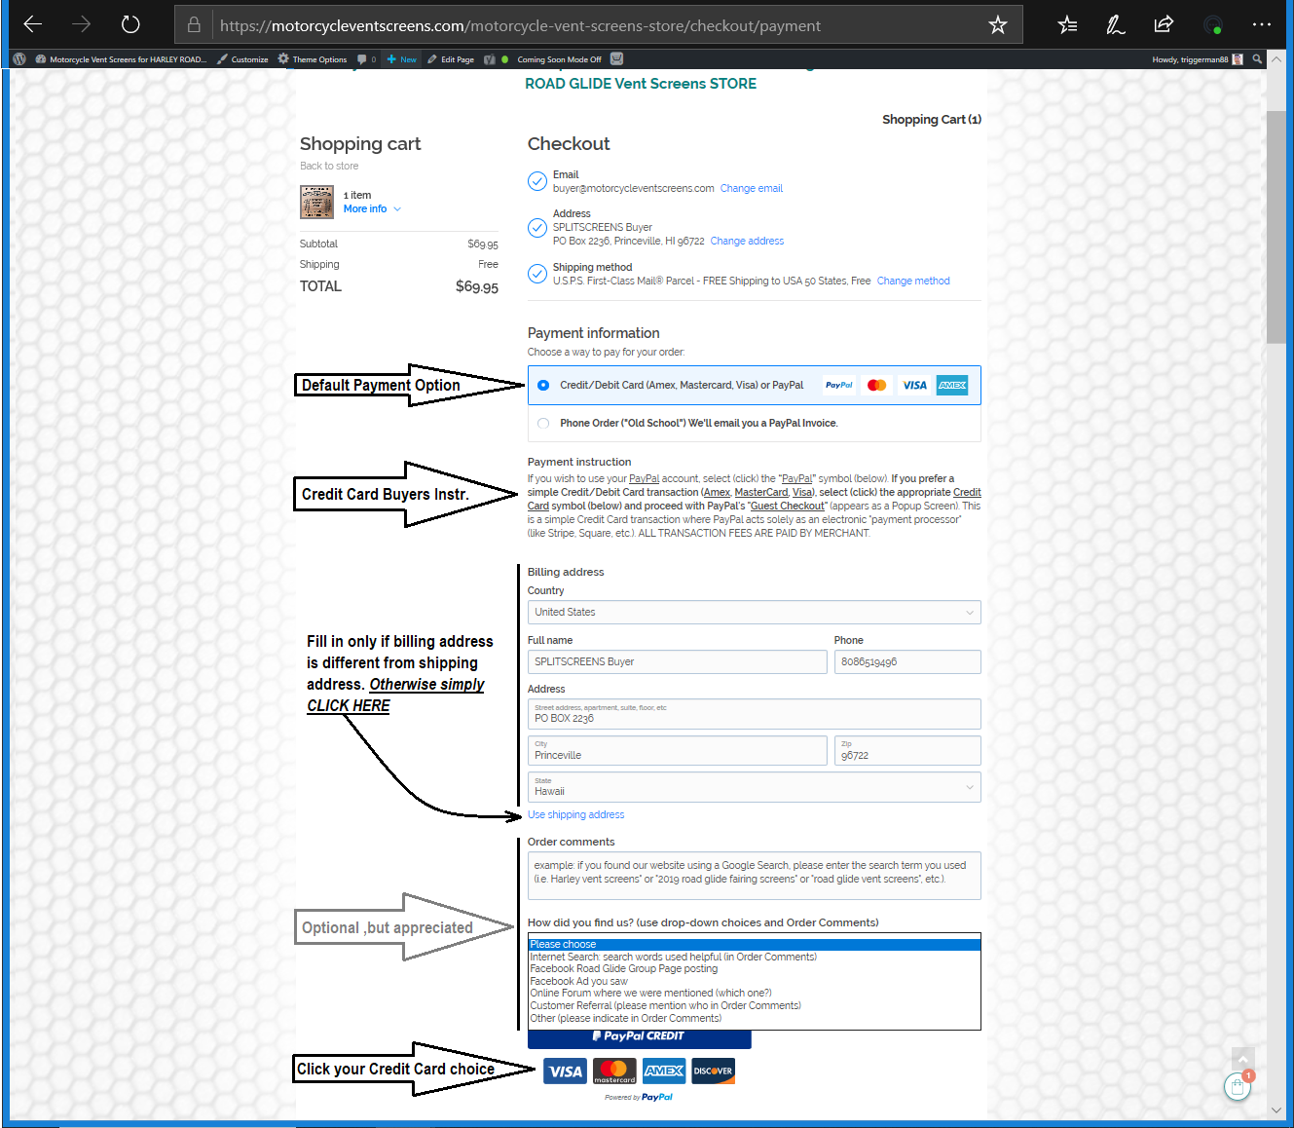1294x1128 pixels.
Task: Add page to favorites with star icon
Action: [x=998, y=25]
